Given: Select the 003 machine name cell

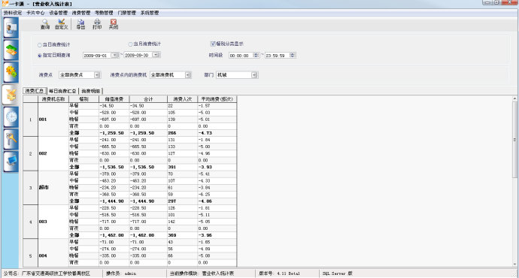Looking at the screenshot, I should [53, 222].
